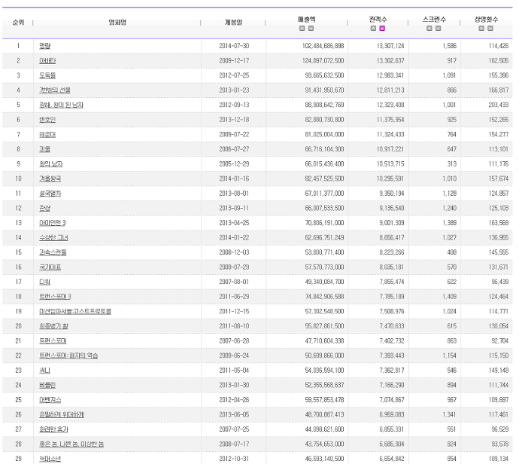The height and width of the screenshot is (464, 519).
Task: Select revenue cell 102,484,686,898
Action: [323, 46]
